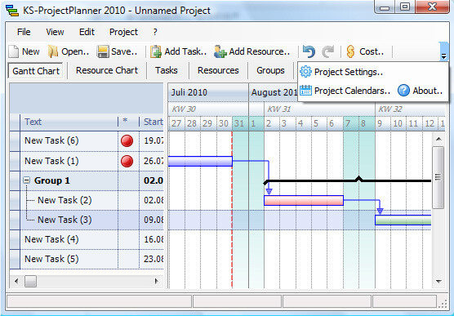Select the Group 1 row
454x316 pixels.
click(x=87, y=180)
